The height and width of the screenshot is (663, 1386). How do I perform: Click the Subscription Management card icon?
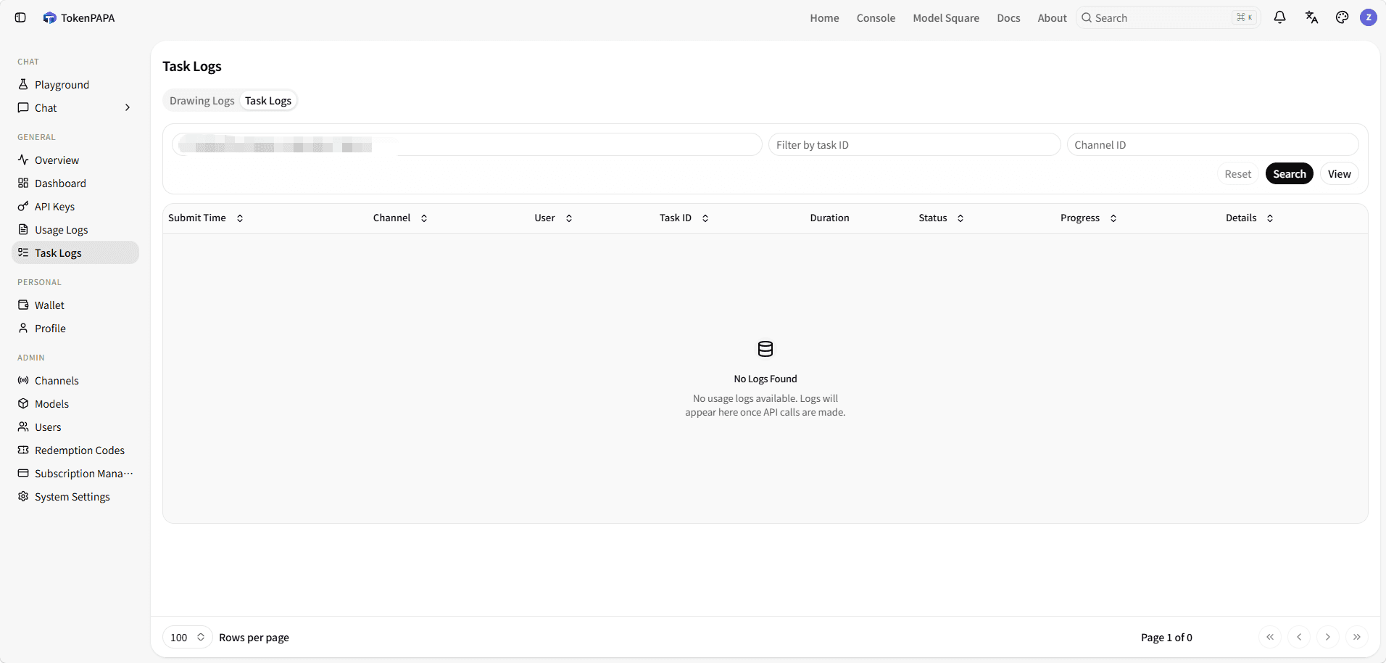(x=23, y=473)
